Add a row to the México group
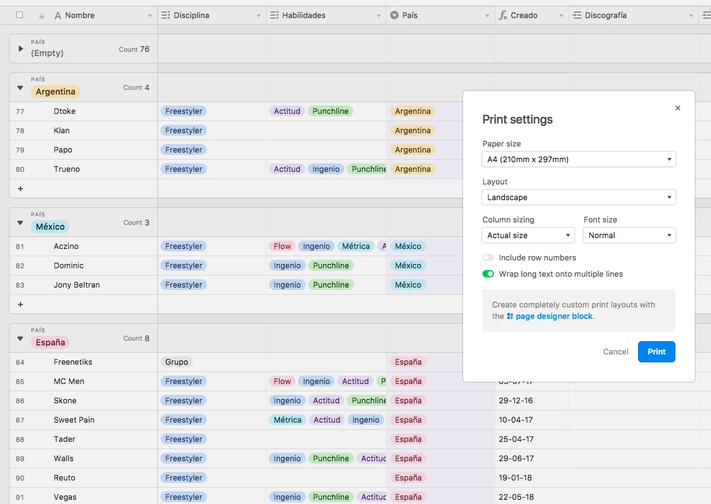The image size is (711, 504). (21, 304)
